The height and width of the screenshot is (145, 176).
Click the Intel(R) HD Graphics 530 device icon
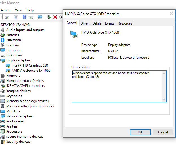[8, 65]
